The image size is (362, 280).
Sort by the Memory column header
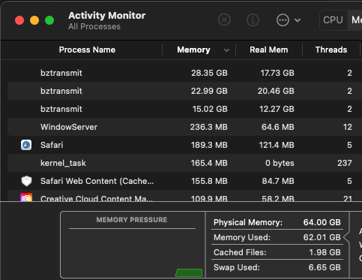pyautogui.click(x=193, y=50)
